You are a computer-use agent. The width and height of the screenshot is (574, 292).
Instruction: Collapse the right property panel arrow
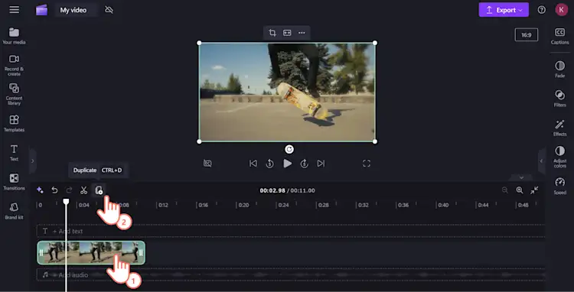541,161
